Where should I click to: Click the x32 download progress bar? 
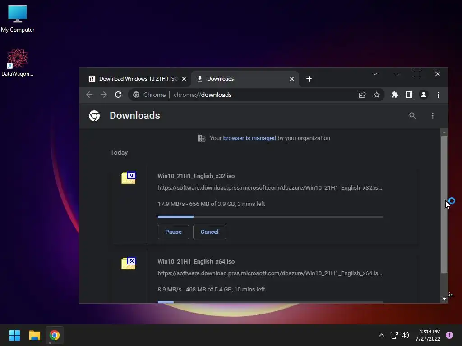coord(270,217)
